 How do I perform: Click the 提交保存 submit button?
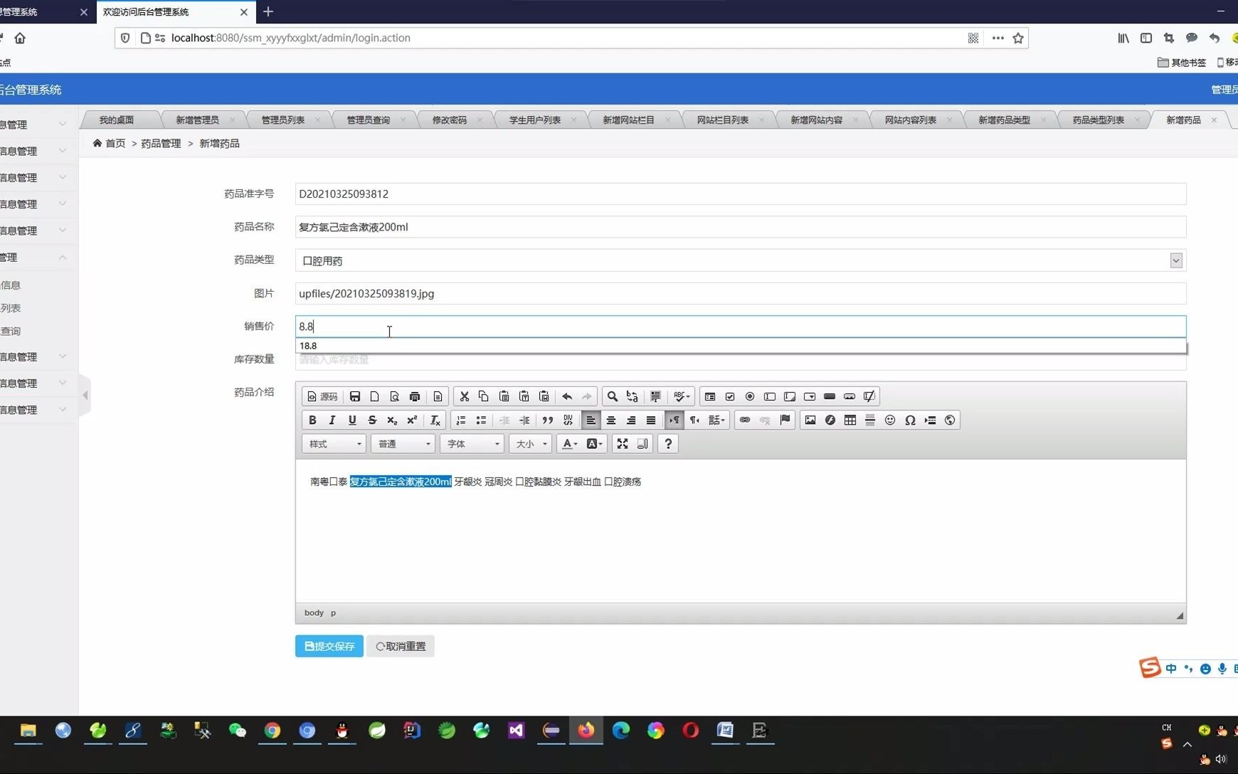click(x=328, y=646)
